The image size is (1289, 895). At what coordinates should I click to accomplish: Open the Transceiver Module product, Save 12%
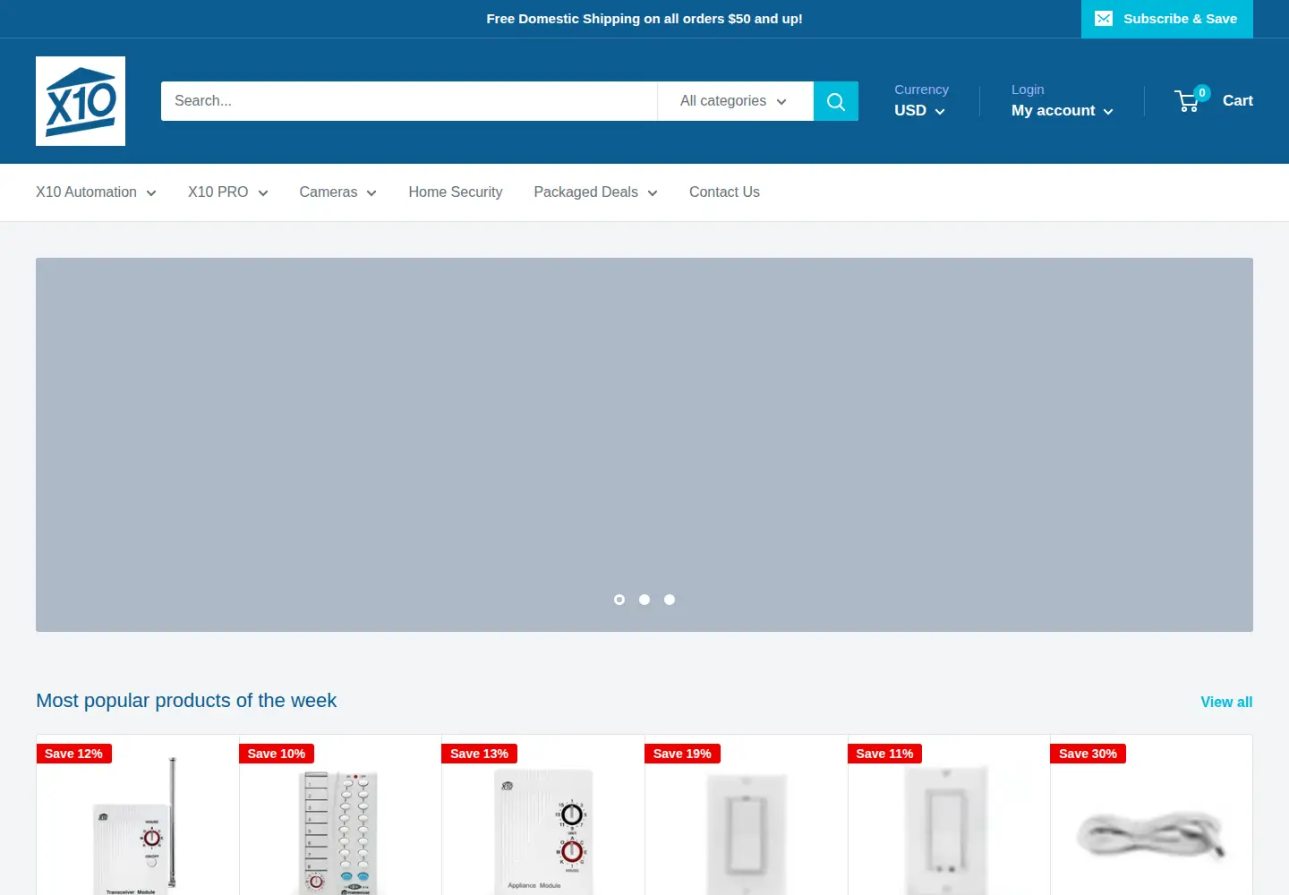(x=137, y=823)
